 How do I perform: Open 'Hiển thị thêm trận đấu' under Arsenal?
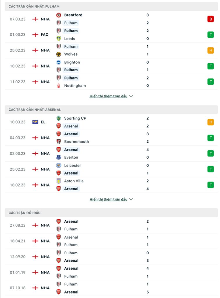pos(109,199)
